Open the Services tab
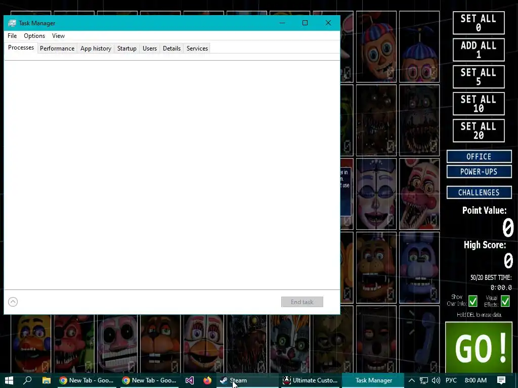This screenshot has width=518, height=388. pos(197,48)
